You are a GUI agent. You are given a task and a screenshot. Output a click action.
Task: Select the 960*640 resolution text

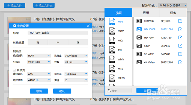click(165, 46)
